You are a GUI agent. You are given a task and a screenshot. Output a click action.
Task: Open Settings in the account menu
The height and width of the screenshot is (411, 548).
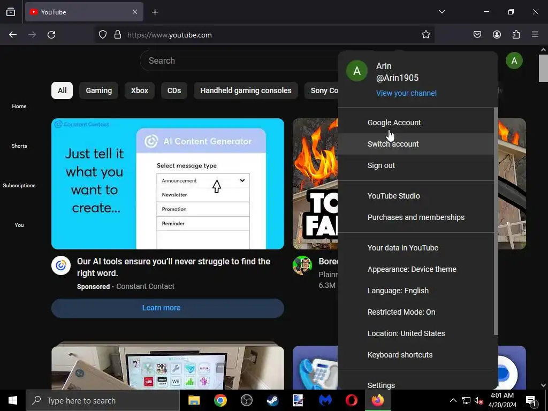point(416,384)
